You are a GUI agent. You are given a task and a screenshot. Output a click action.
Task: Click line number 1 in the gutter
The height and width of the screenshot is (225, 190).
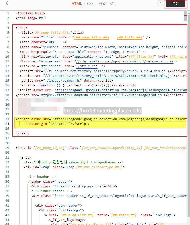pos(8,13)
